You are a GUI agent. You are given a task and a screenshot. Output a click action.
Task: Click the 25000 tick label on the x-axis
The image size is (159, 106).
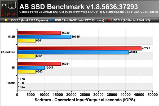coord(85,95)
